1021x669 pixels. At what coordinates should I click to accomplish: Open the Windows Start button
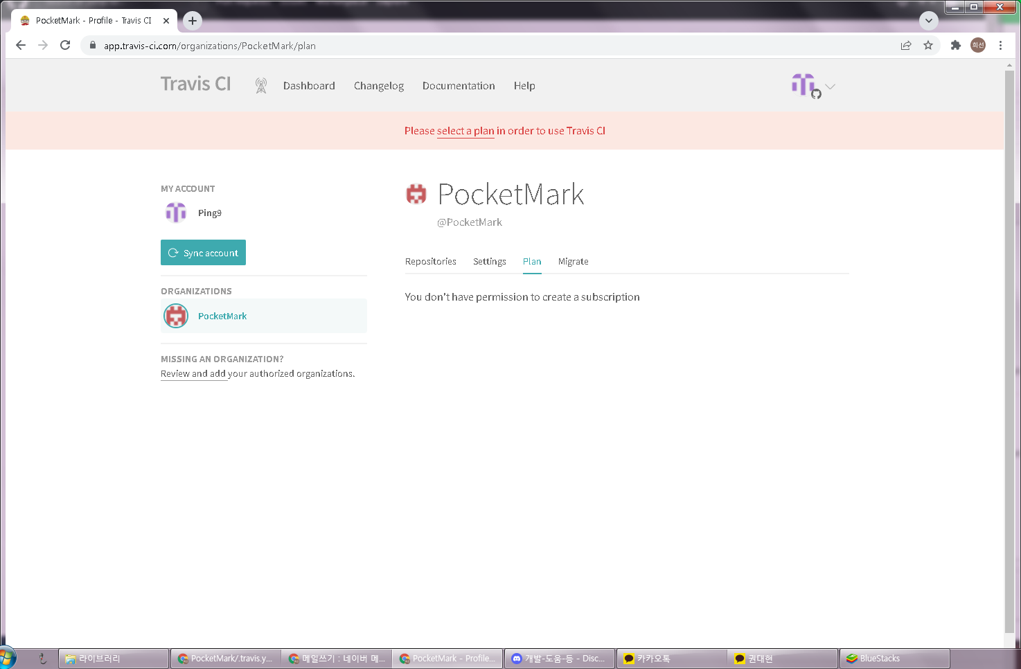click(x=7, y=659)
